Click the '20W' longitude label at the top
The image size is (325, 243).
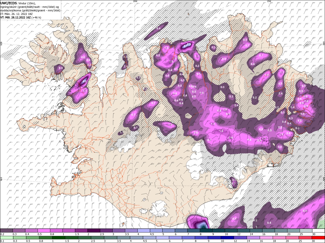[x=135, y=1]
